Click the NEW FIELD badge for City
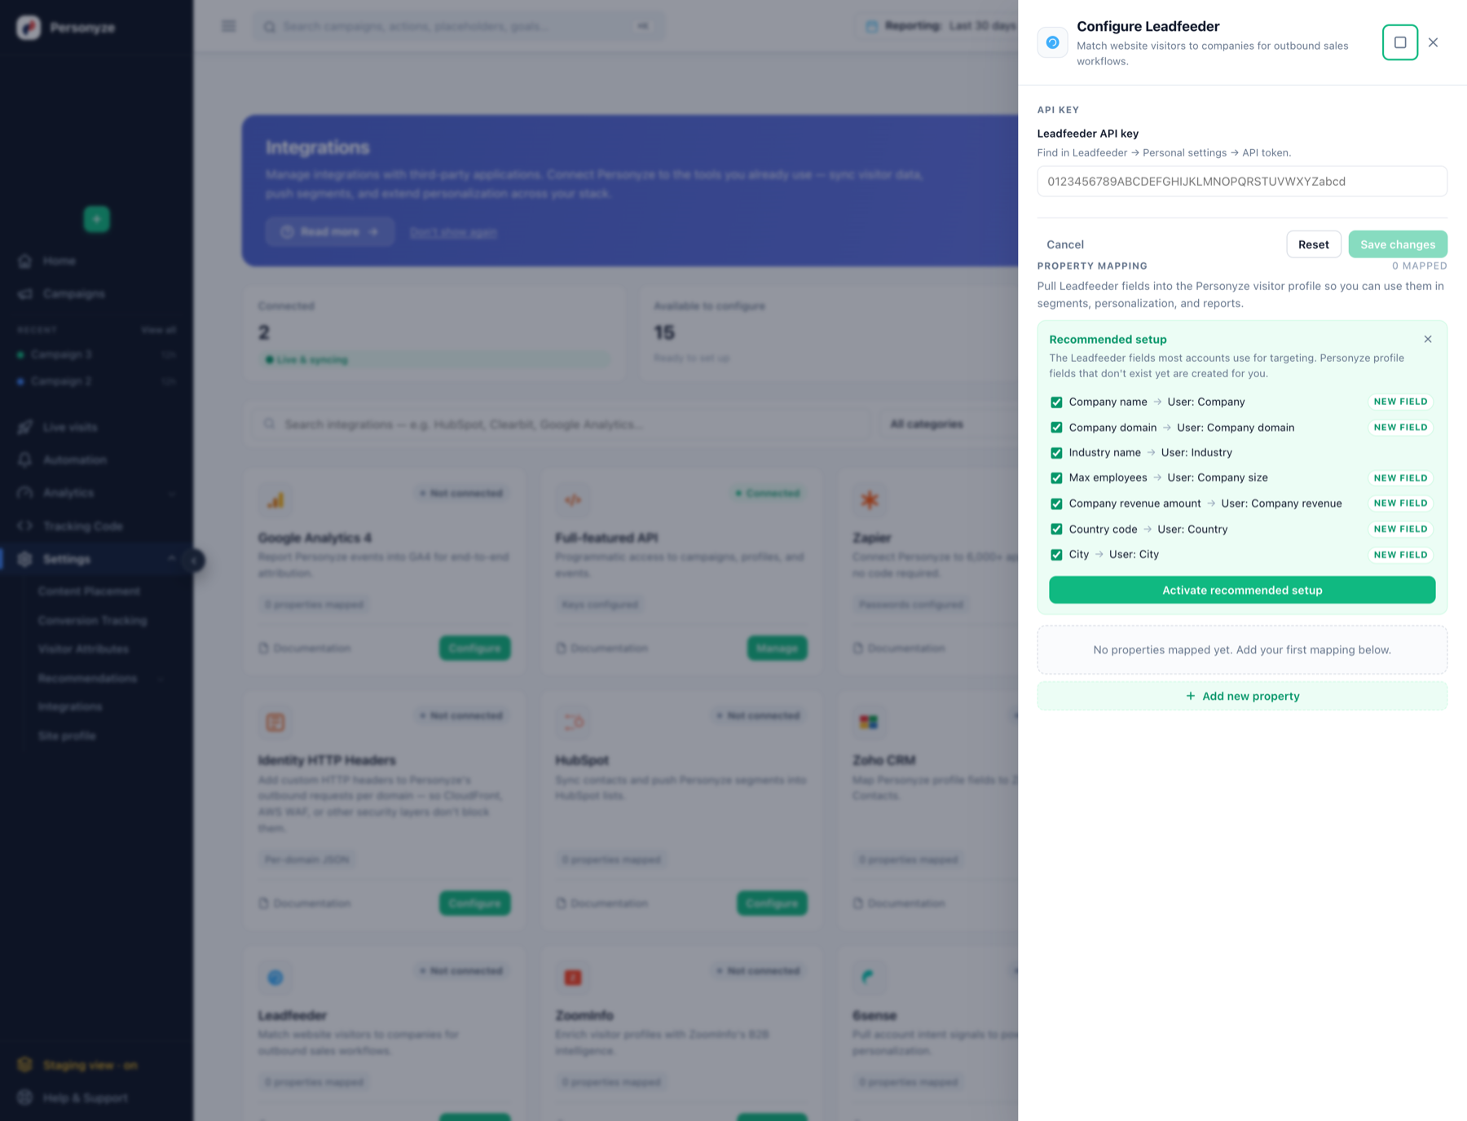The image size is (1467, 1121). pyautogui.click(x=1399, y=555)
